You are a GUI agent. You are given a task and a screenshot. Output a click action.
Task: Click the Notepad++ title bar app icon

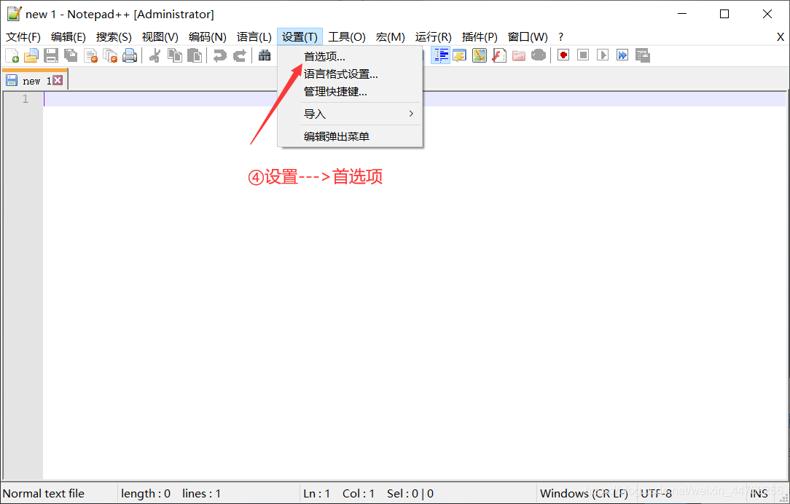[14, 14]
